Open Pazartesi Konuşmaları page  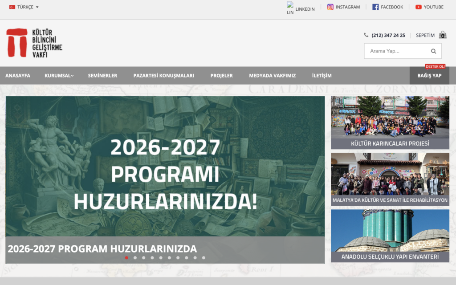164,76
